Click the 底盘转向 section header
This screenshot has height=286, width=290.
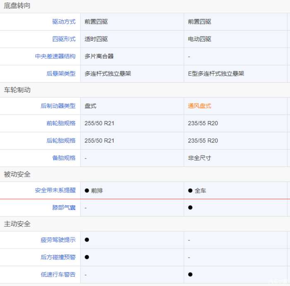[x=17, y=6]
